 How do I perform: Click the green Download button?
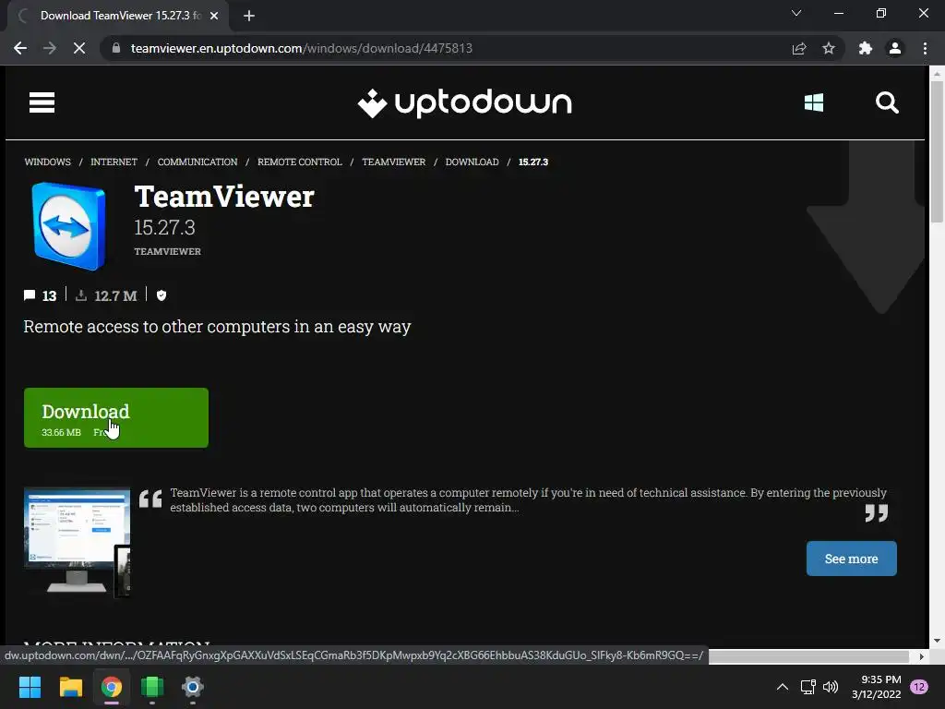(116, 418)
